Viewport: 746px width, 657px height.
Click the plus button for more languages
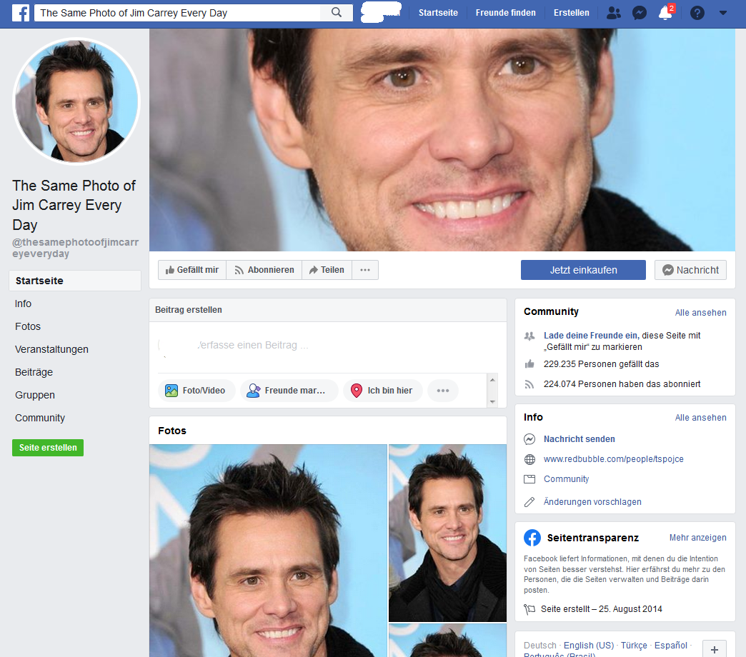(714, 649)
